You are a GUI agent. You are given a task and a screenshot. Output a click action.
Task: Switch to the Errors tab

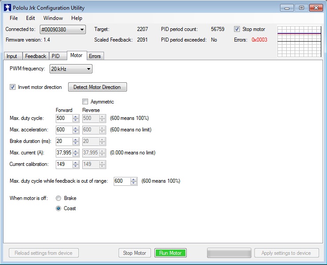tap(95, 56)
